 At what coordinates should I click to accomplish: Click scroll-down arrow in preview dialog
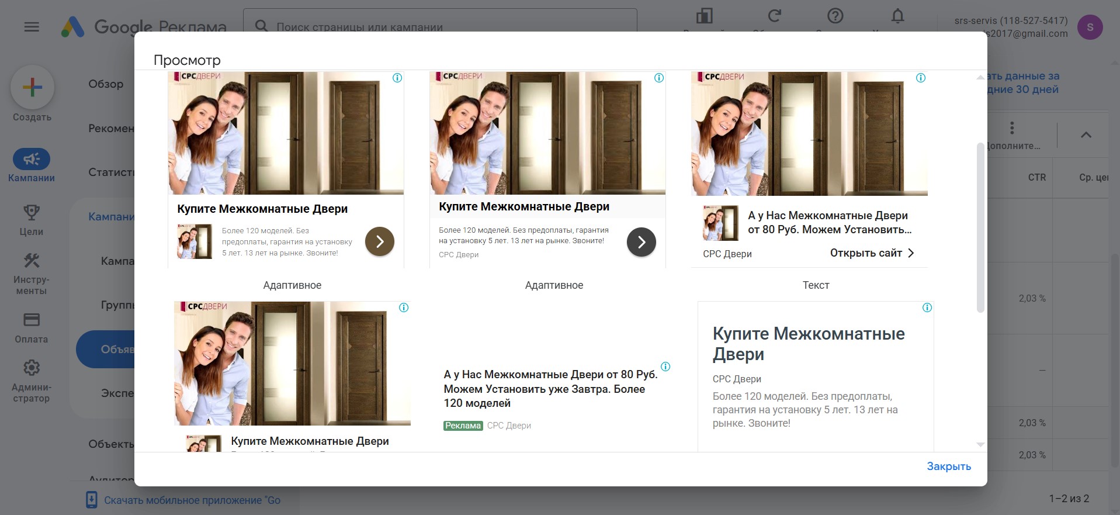tap(980, 445)
